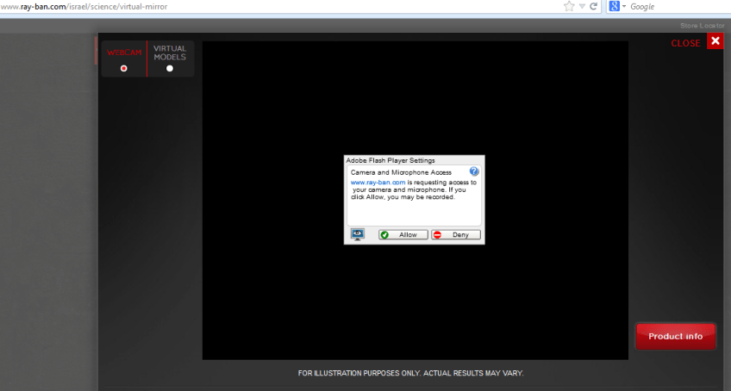Switch to the Virtual Models tab label
Image resolution: width=731 pixels, height=391 pixels.
pos(170,53)
